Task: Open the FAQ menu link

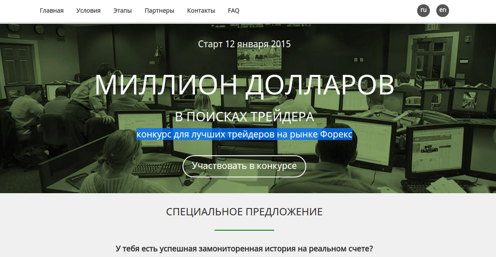Action: (233, 11)
